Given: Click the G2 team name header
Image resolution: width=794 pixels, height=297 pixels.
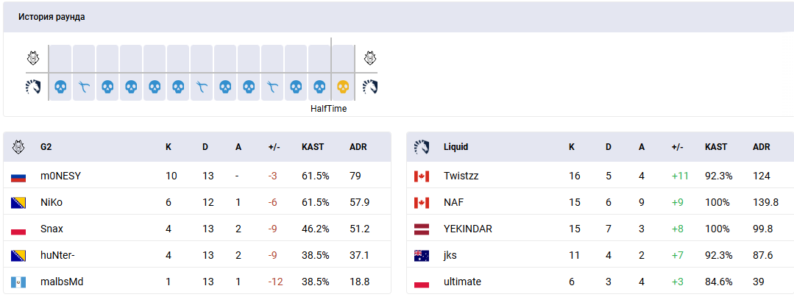Looking at the screenshot, I should (x=46, y=147).
